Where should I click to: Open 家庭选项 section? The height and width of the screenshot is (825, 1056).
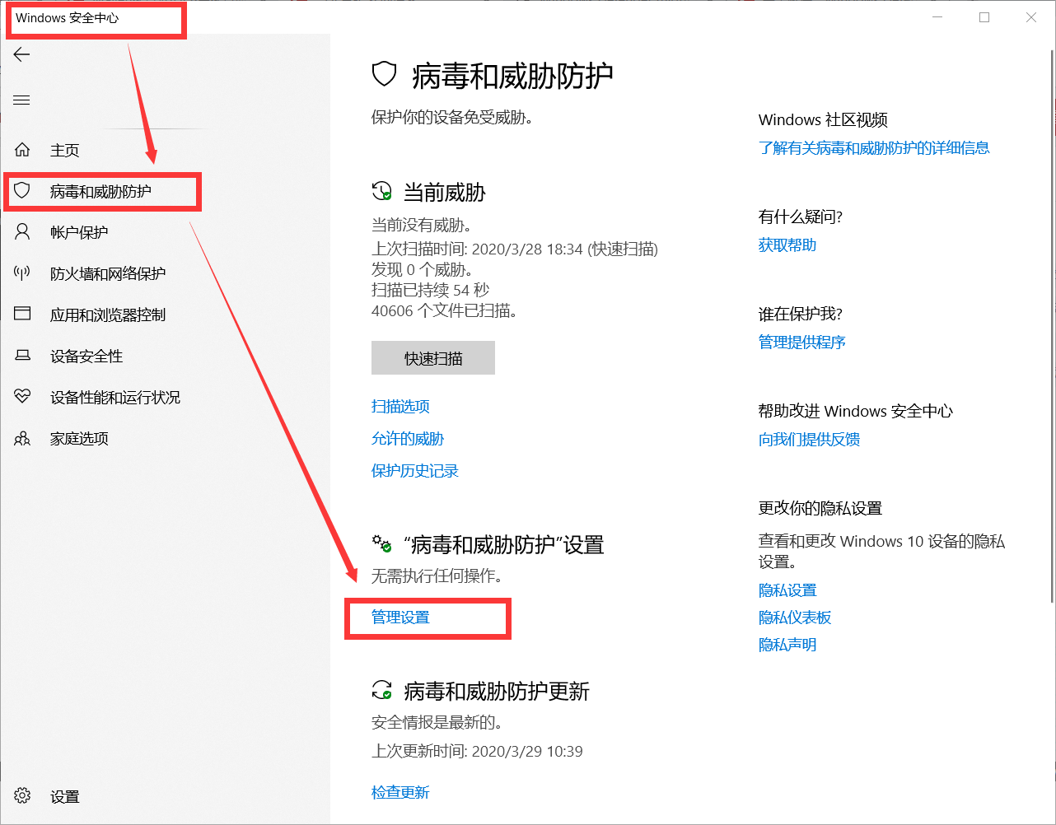pos(79,438)
